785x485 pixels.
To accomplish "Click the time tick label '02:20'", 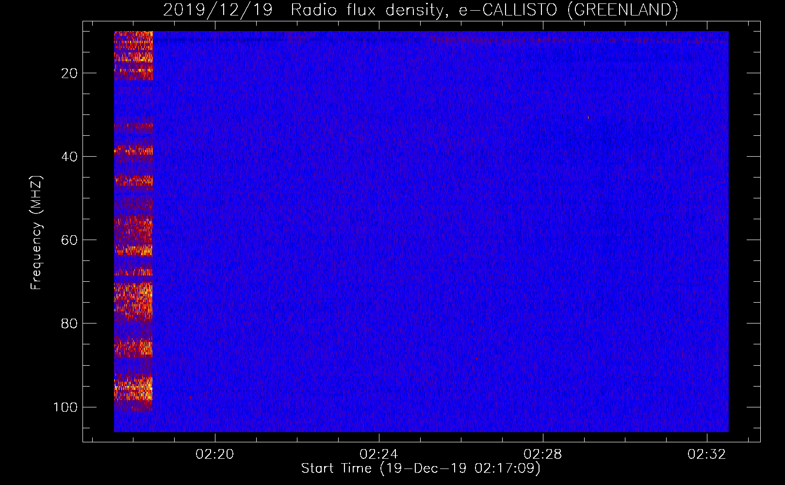I will 214,454.
